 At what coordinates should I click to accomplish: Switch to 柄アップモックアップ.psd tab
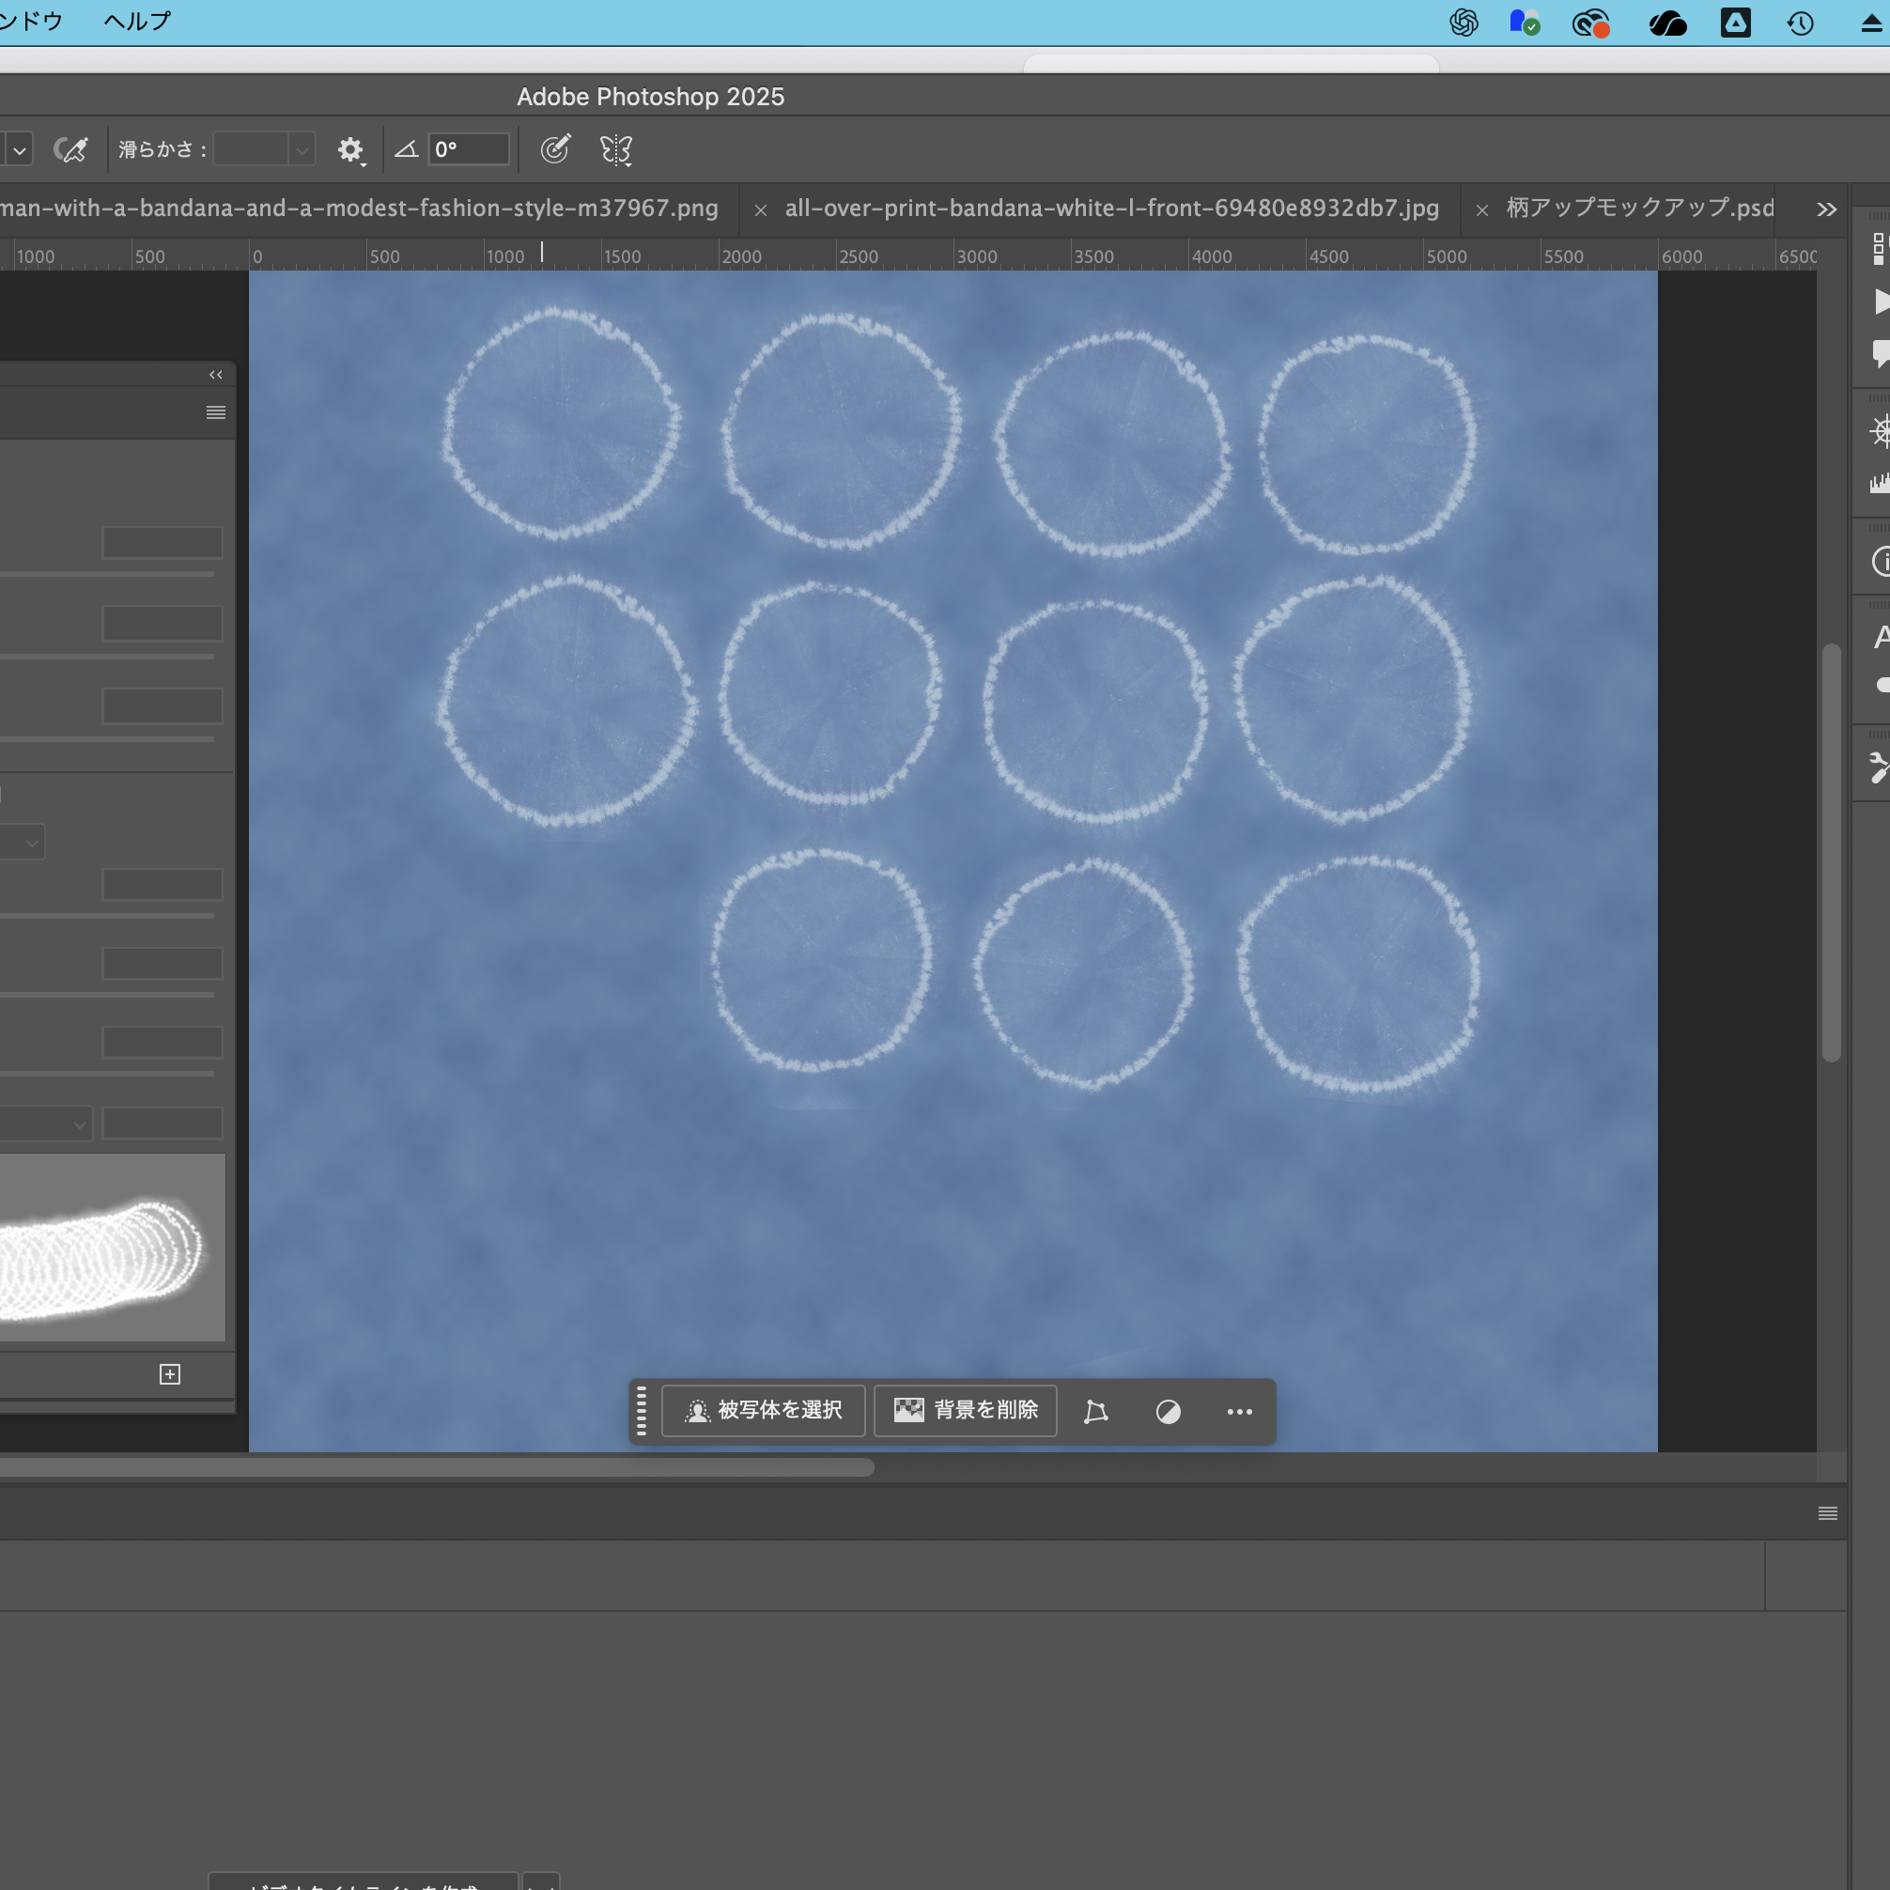coord(1638,209)
